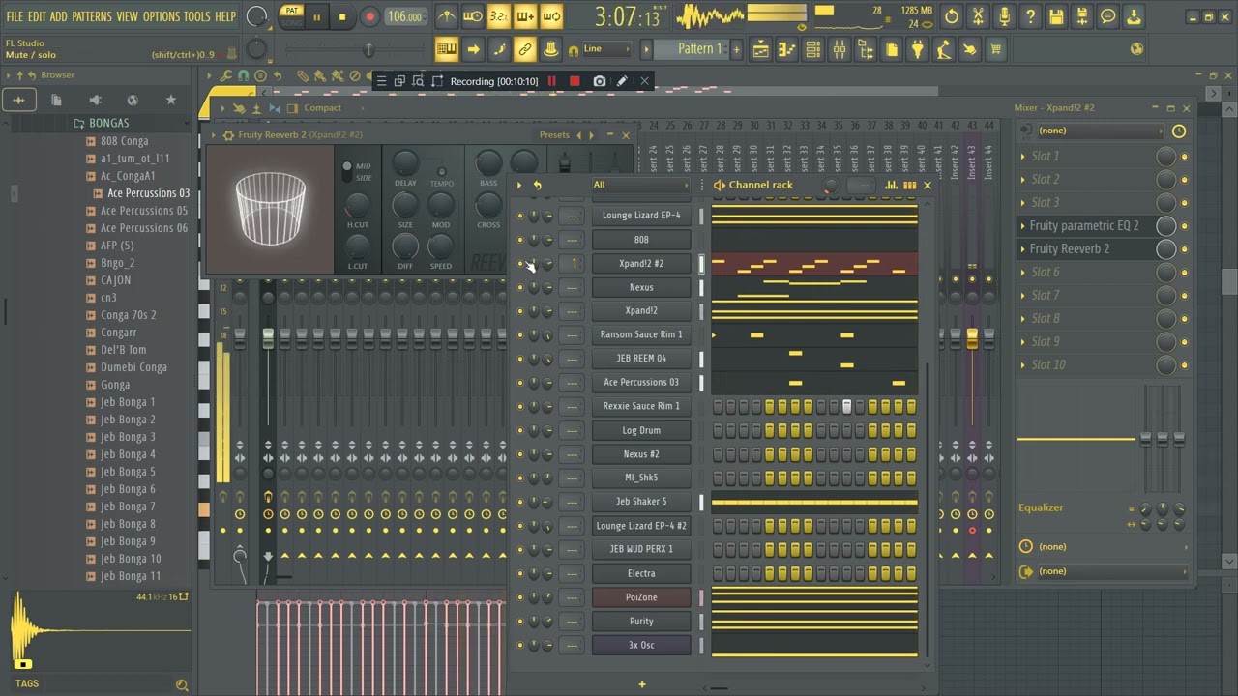Pause playback in the transport bar
This screenshot has width=1238, height=696.
click(x=316, y=17)
